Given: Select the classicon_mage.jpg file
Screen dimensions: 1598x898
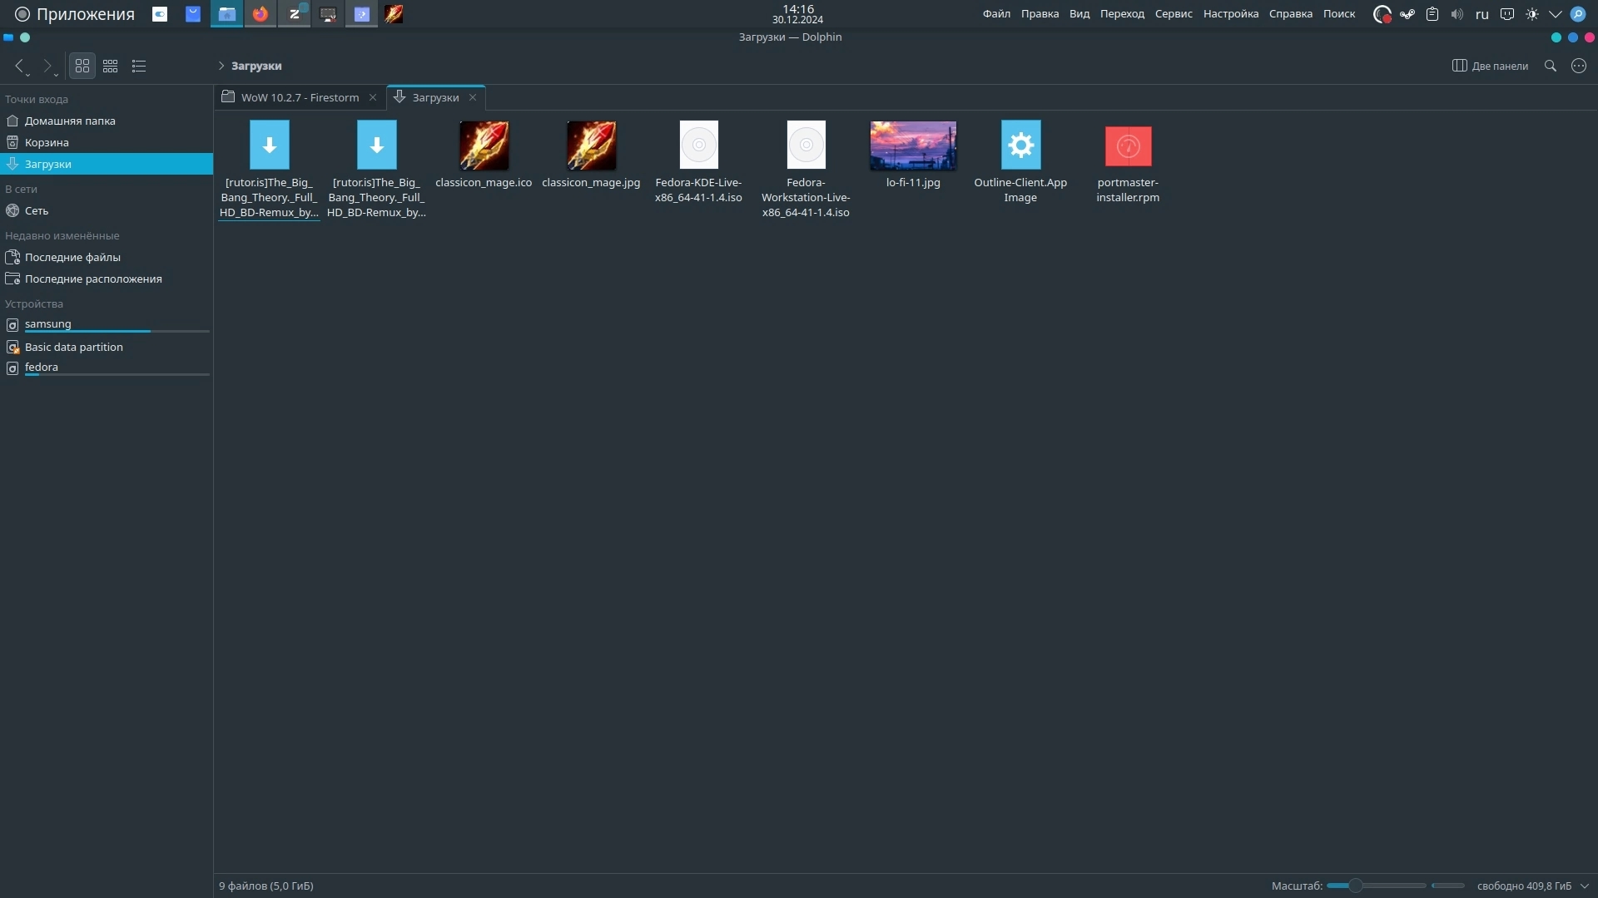Looking at the screenshot, I should tap(591, 155).
